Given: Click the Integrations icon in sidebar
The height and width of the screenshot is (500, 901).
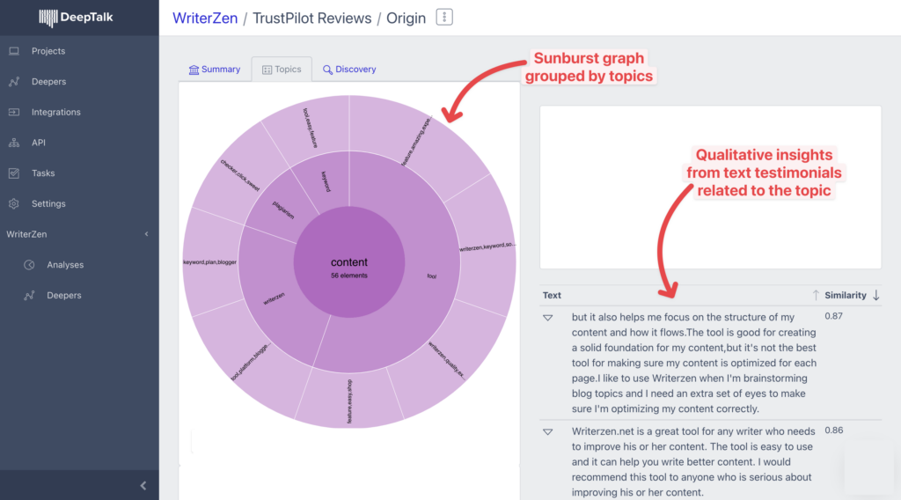Looking at the screenshot, I should click(14, 112).
